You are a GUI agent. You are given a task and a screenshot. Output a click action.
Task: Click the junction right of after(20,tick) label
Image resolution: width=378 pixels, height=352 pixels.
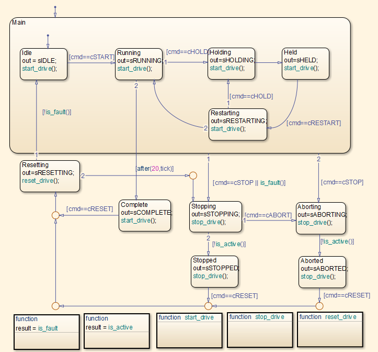pyautogui.click(x=192, y=175)
